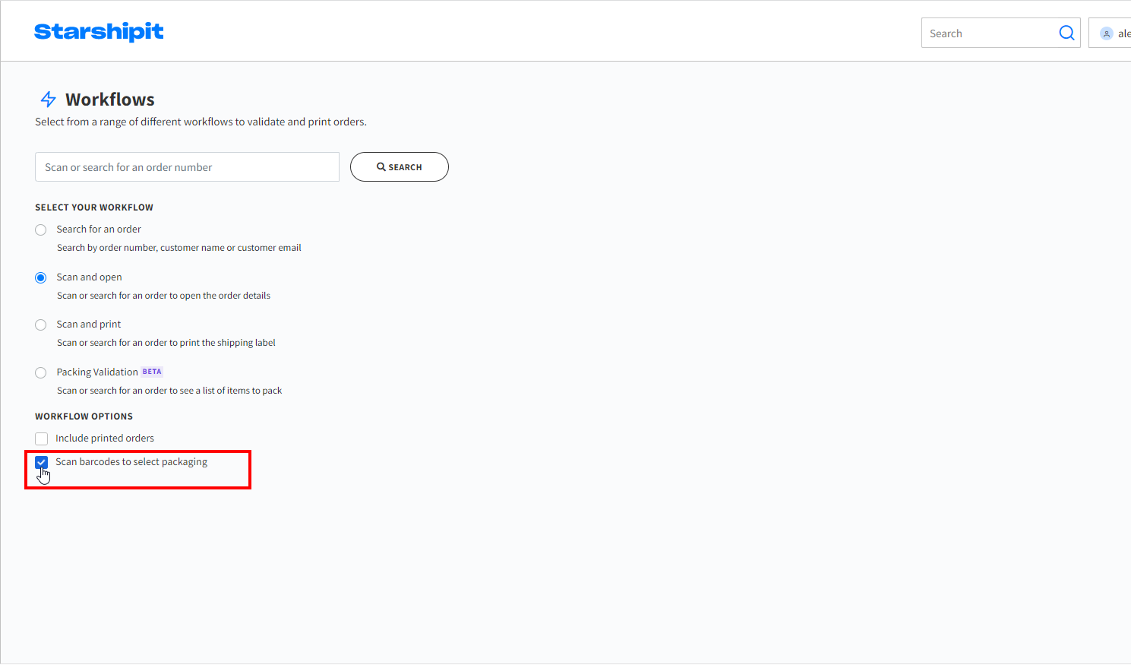Screen dimensions: 1131x665
Task: Click the 'Scan barcodes to select packaging' label text
Action: point(131,462)
